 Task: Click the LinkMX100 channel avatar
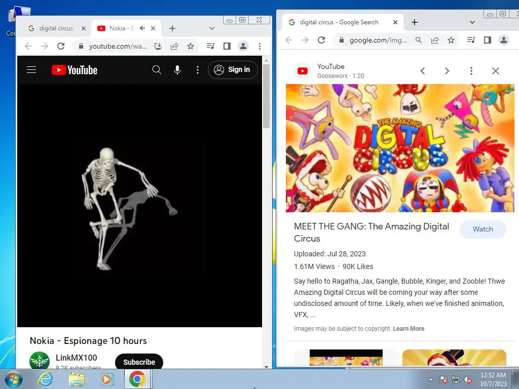[40, 361]
